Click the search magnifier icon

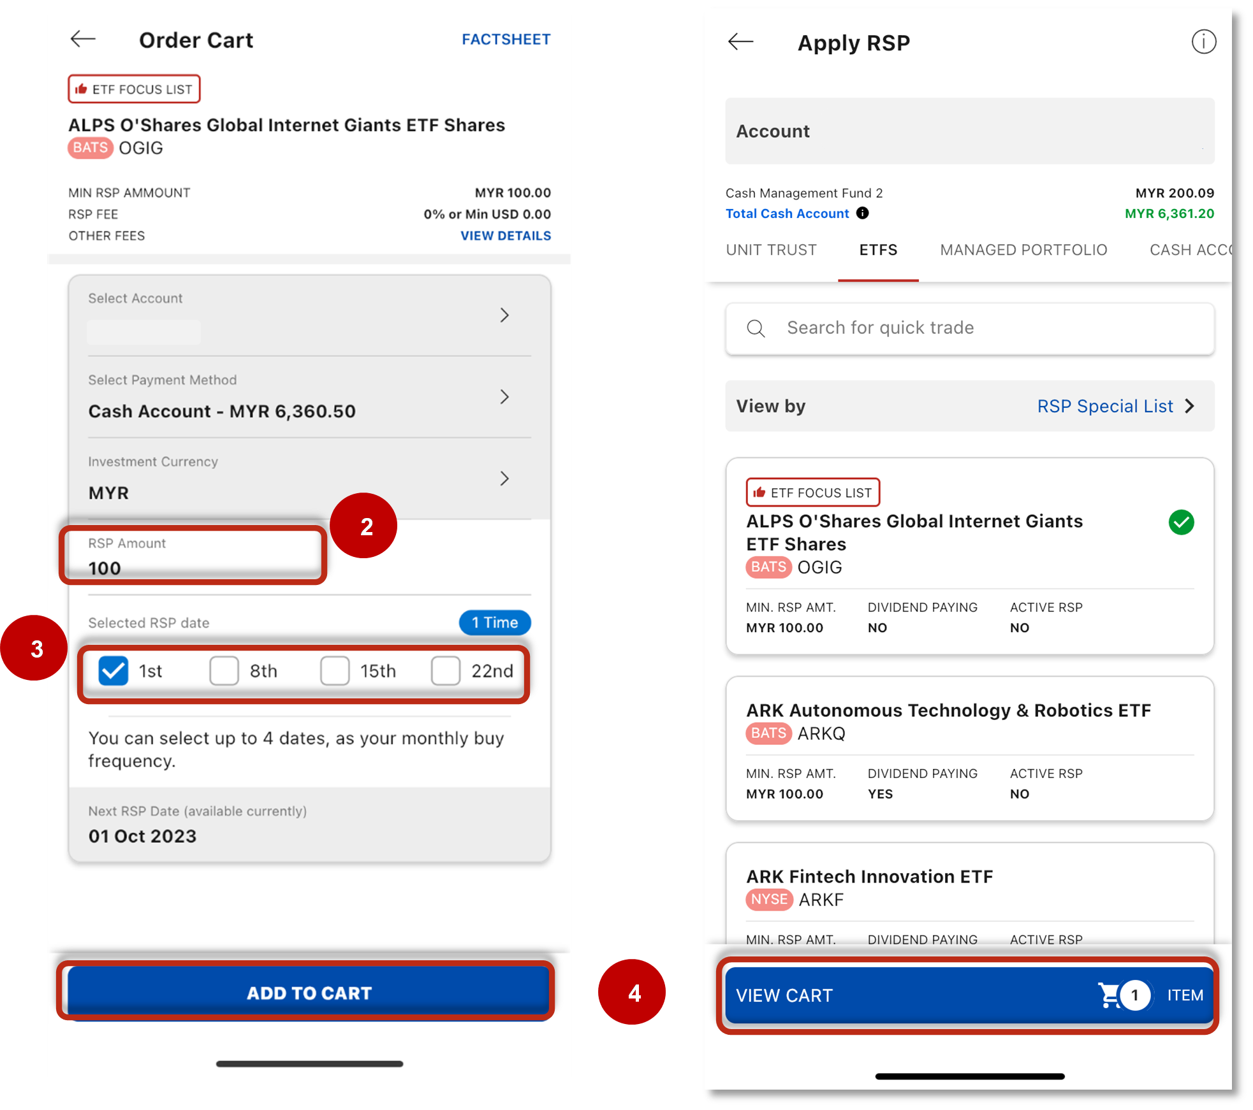[x=756, y=328]
